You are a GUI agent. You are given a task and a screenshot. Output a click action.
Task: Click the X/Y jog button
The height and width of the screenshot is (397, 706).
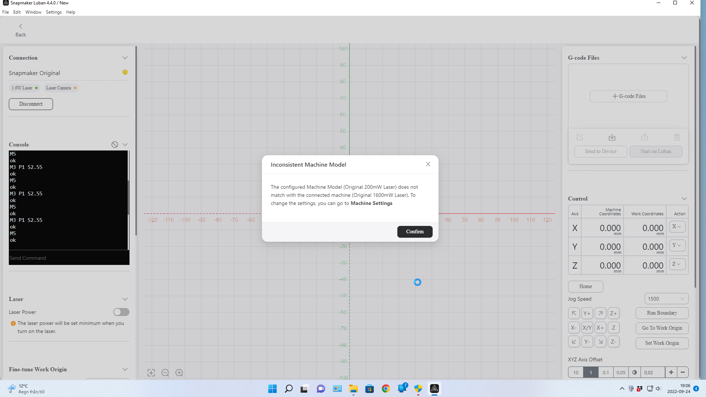click(587, 327)
